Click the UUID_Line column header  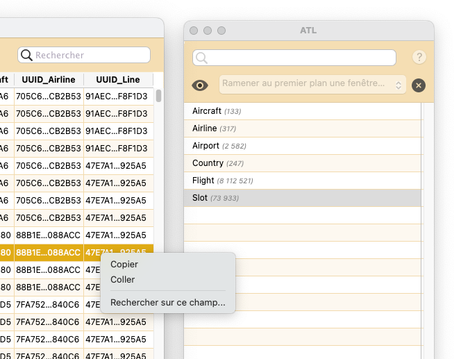(118, 80)
